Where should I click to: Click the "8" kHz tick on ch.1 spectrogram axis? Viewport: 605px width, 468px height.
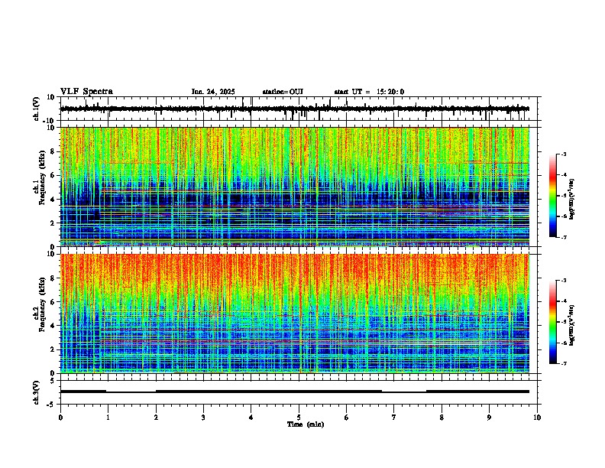click(x=53, y=151)
